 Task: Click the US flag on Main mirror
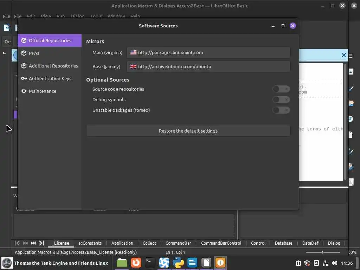pyautogui.click(x=133, y=52)
